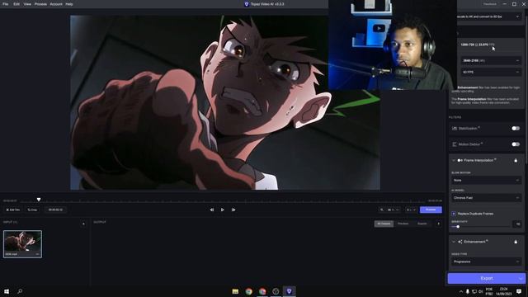This screenshot has width=528, height=297.
Task: Play the video preview
Action: tap(222, 210)
